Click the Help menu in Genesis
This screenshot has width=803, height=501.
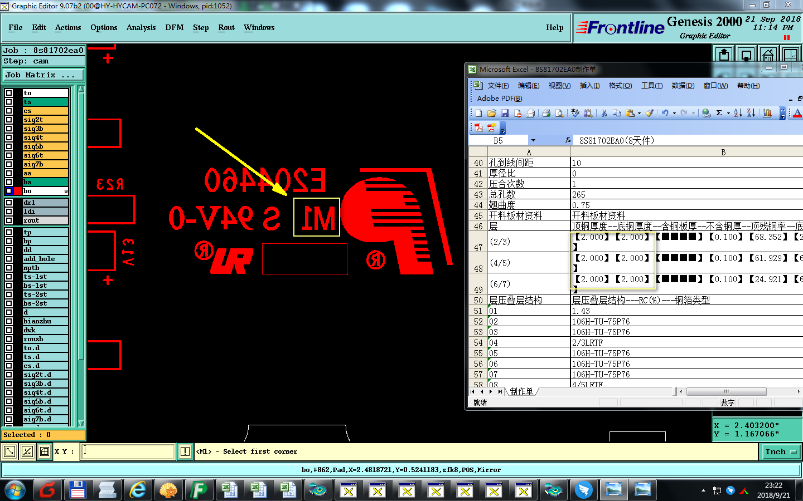point(555,27)
